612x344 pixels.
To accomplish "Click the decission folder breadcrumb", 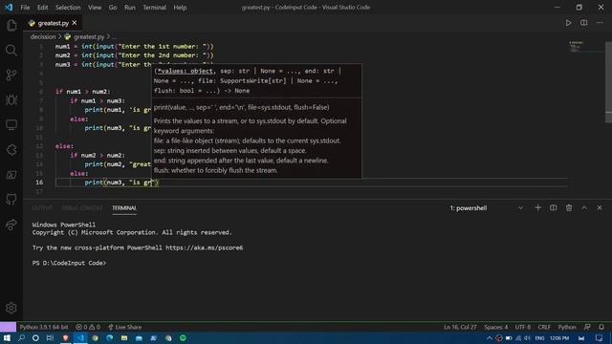I will click(x=43, y=36).
